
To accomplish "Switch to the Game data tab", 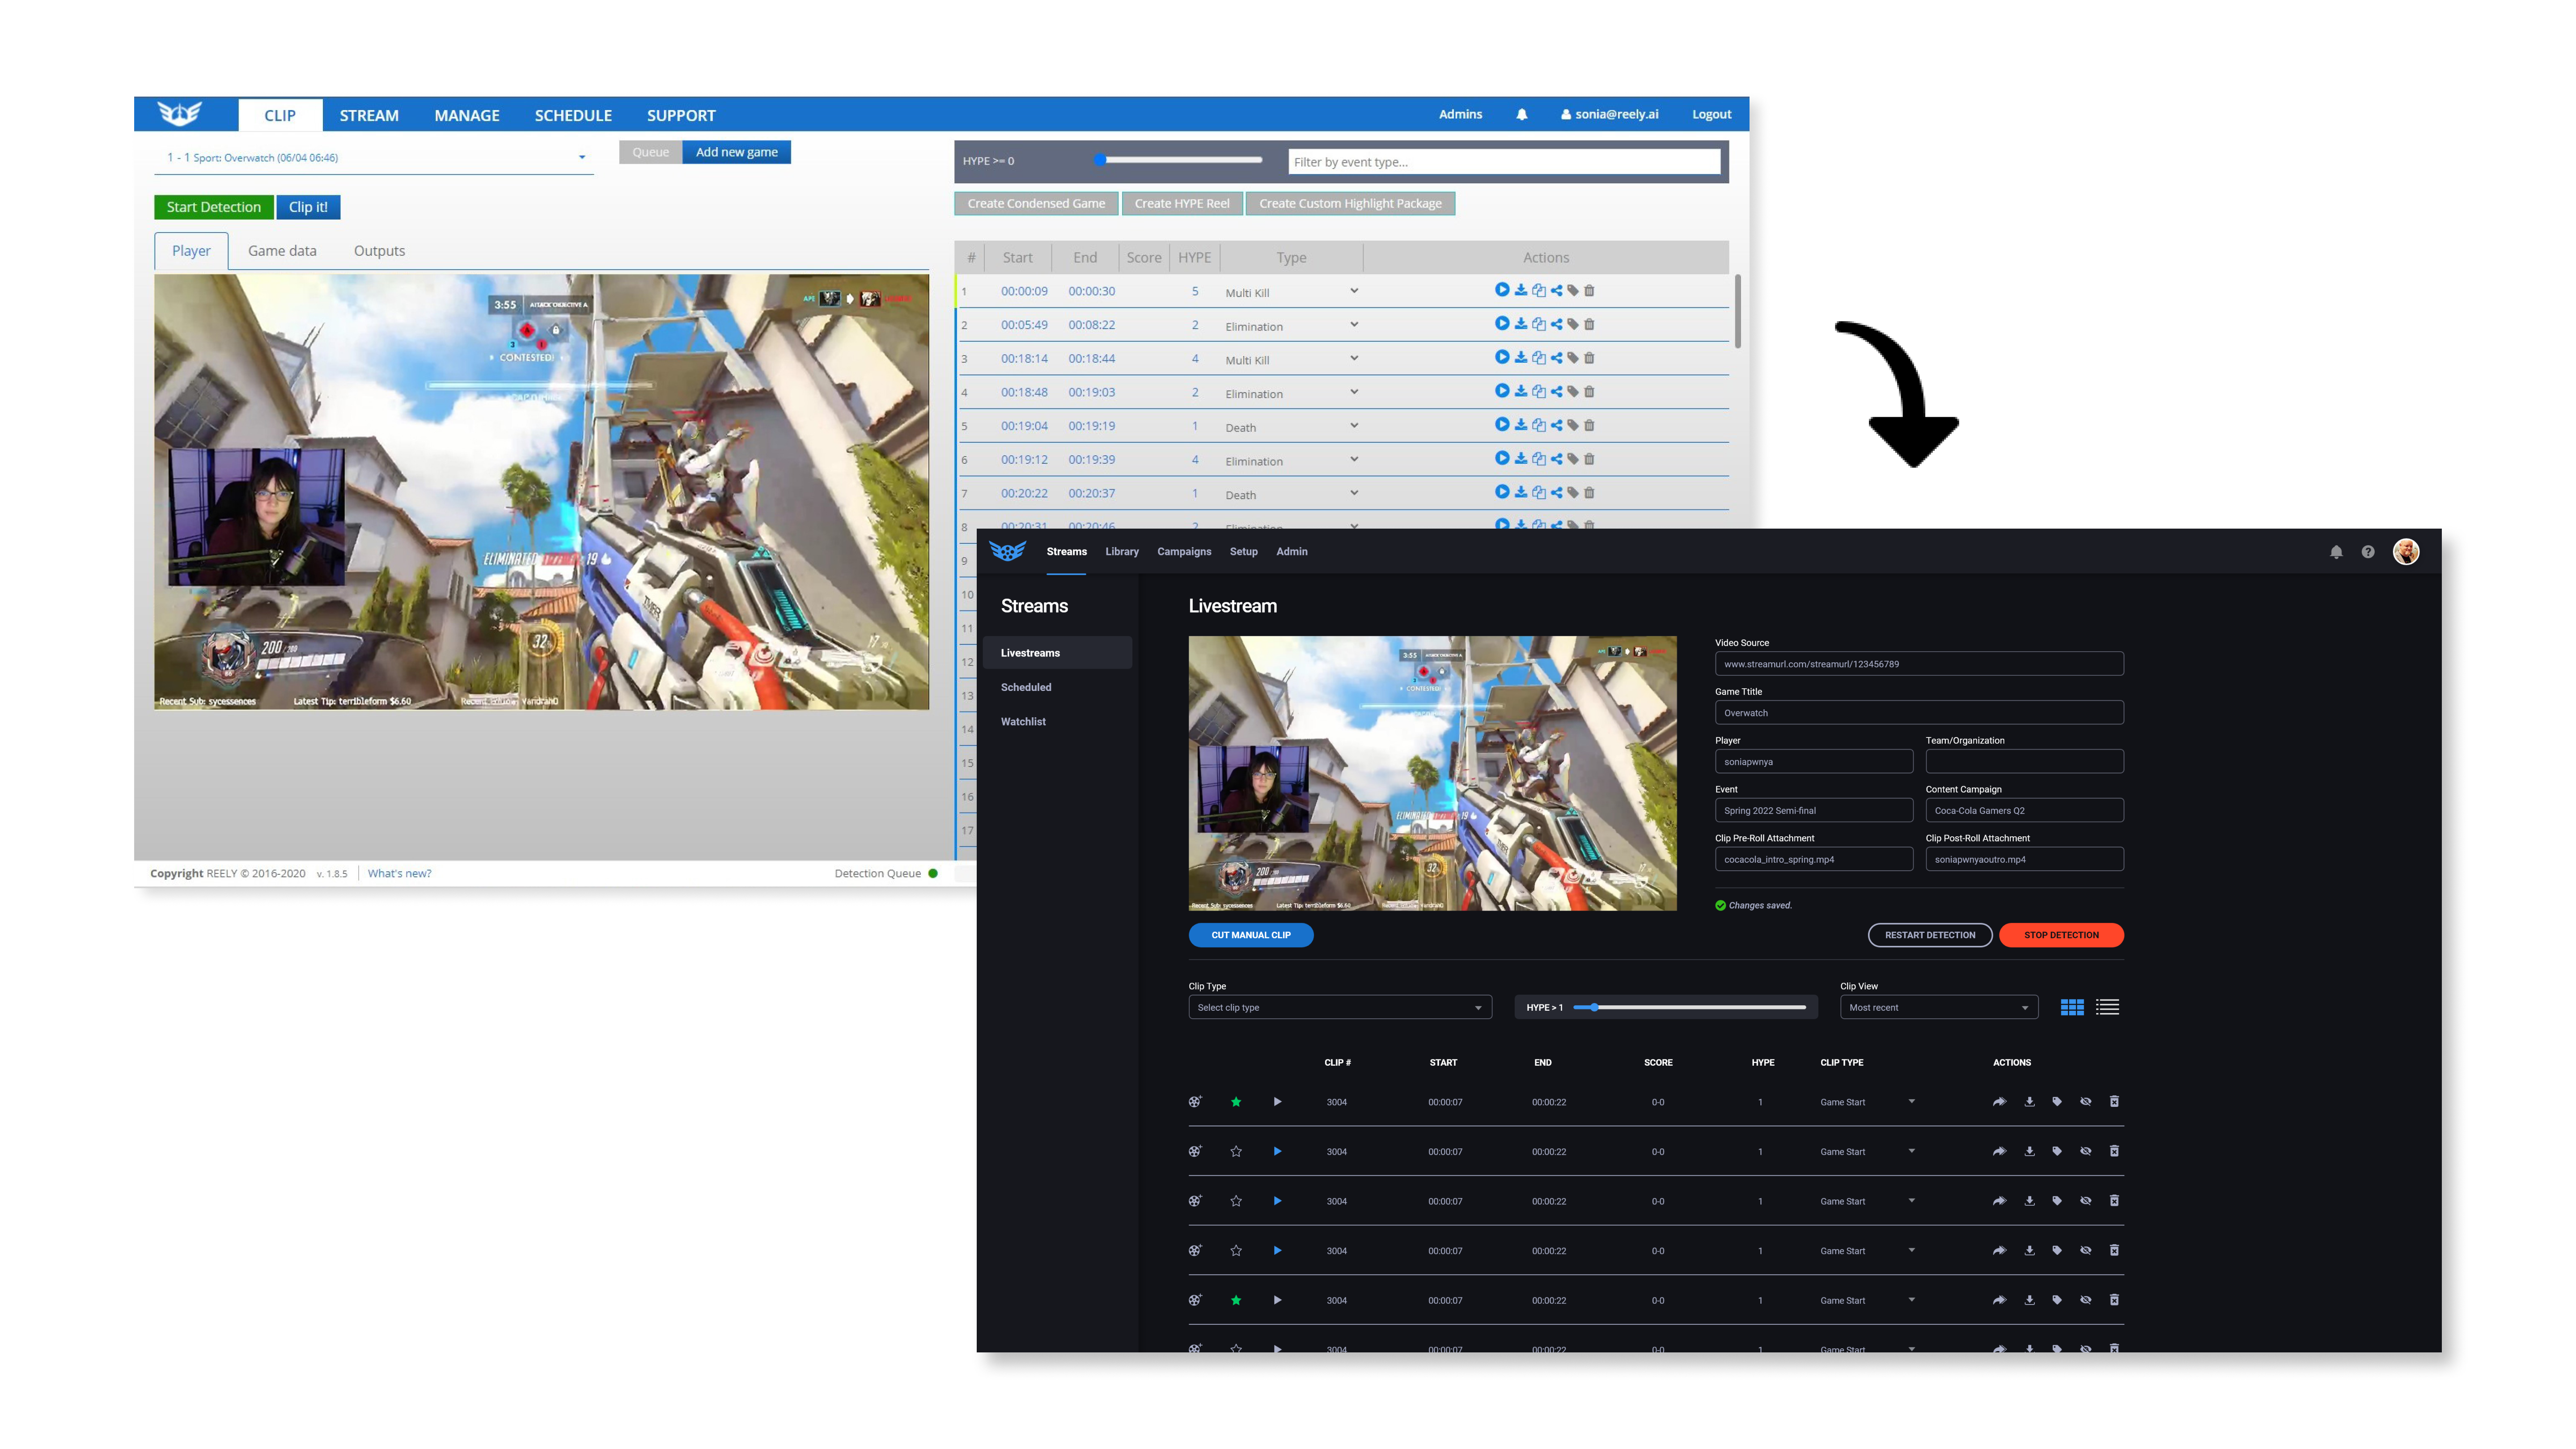I will (x=282, y=251).
